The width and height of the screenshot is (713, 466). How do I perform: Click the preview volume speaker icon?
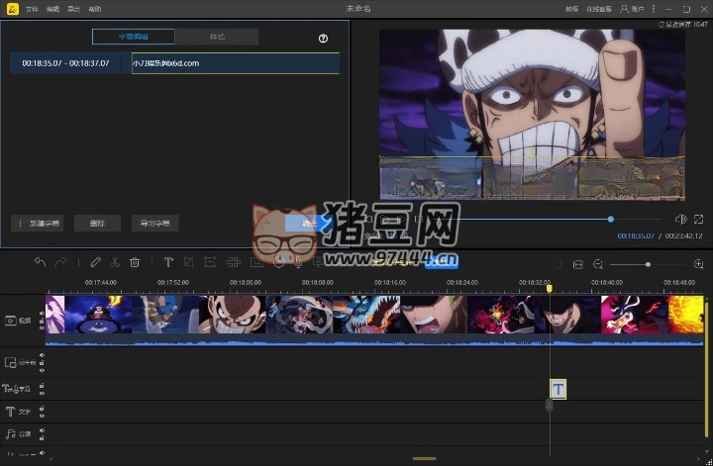pyautogui.click(x=680, y=220)
